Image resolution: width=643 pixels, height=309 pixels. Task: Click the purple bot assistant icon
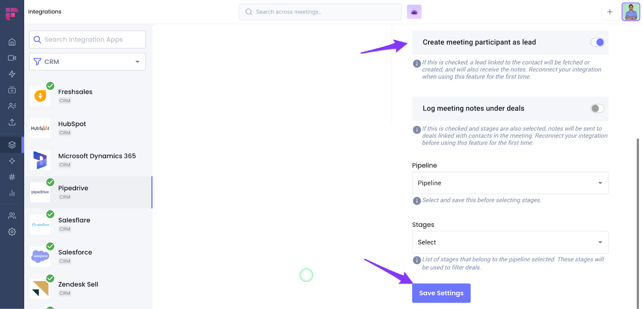tap(414, 12)
